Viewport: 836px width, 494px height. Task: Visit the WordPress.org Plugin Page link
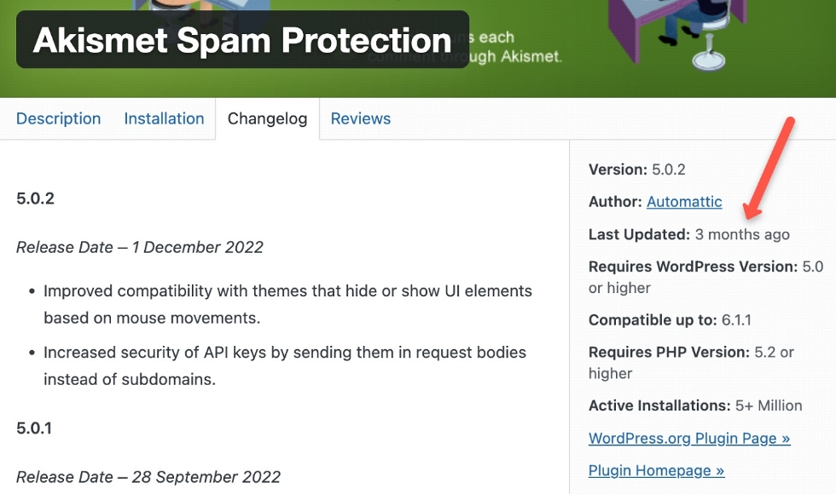pos(689,438)
